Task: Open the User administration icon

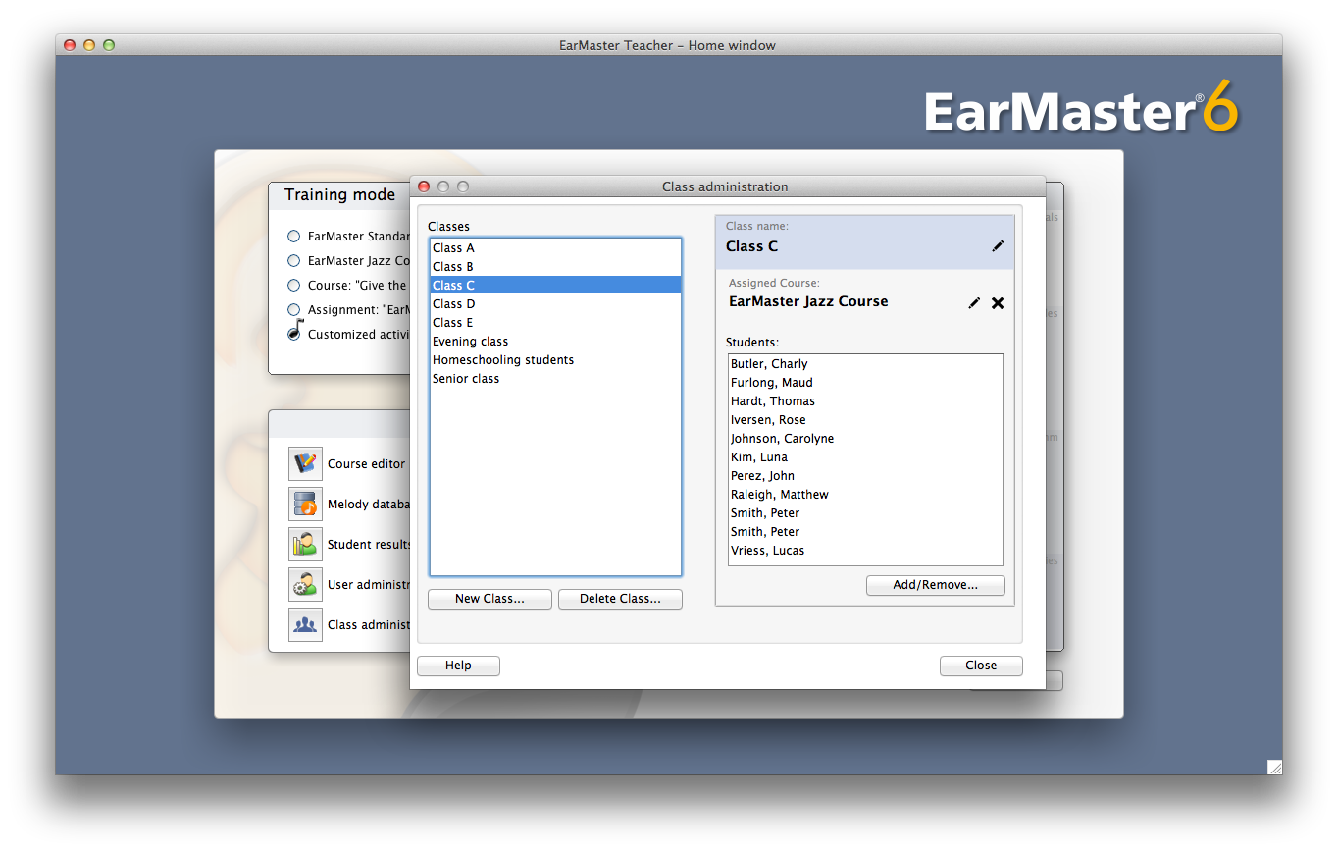Action: pyautogui.click(x=305, y=584)
